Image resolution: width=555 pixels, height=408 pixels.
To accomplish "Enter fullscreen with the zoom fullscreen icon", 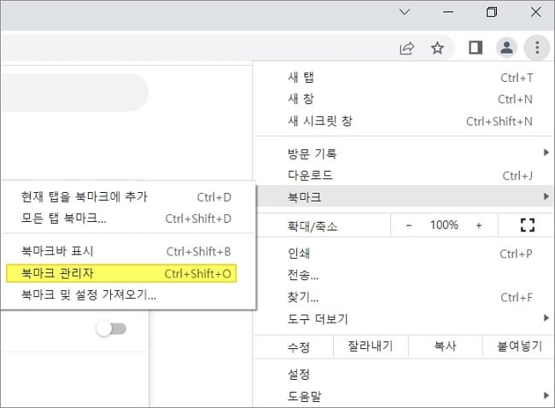I will 527,225.
